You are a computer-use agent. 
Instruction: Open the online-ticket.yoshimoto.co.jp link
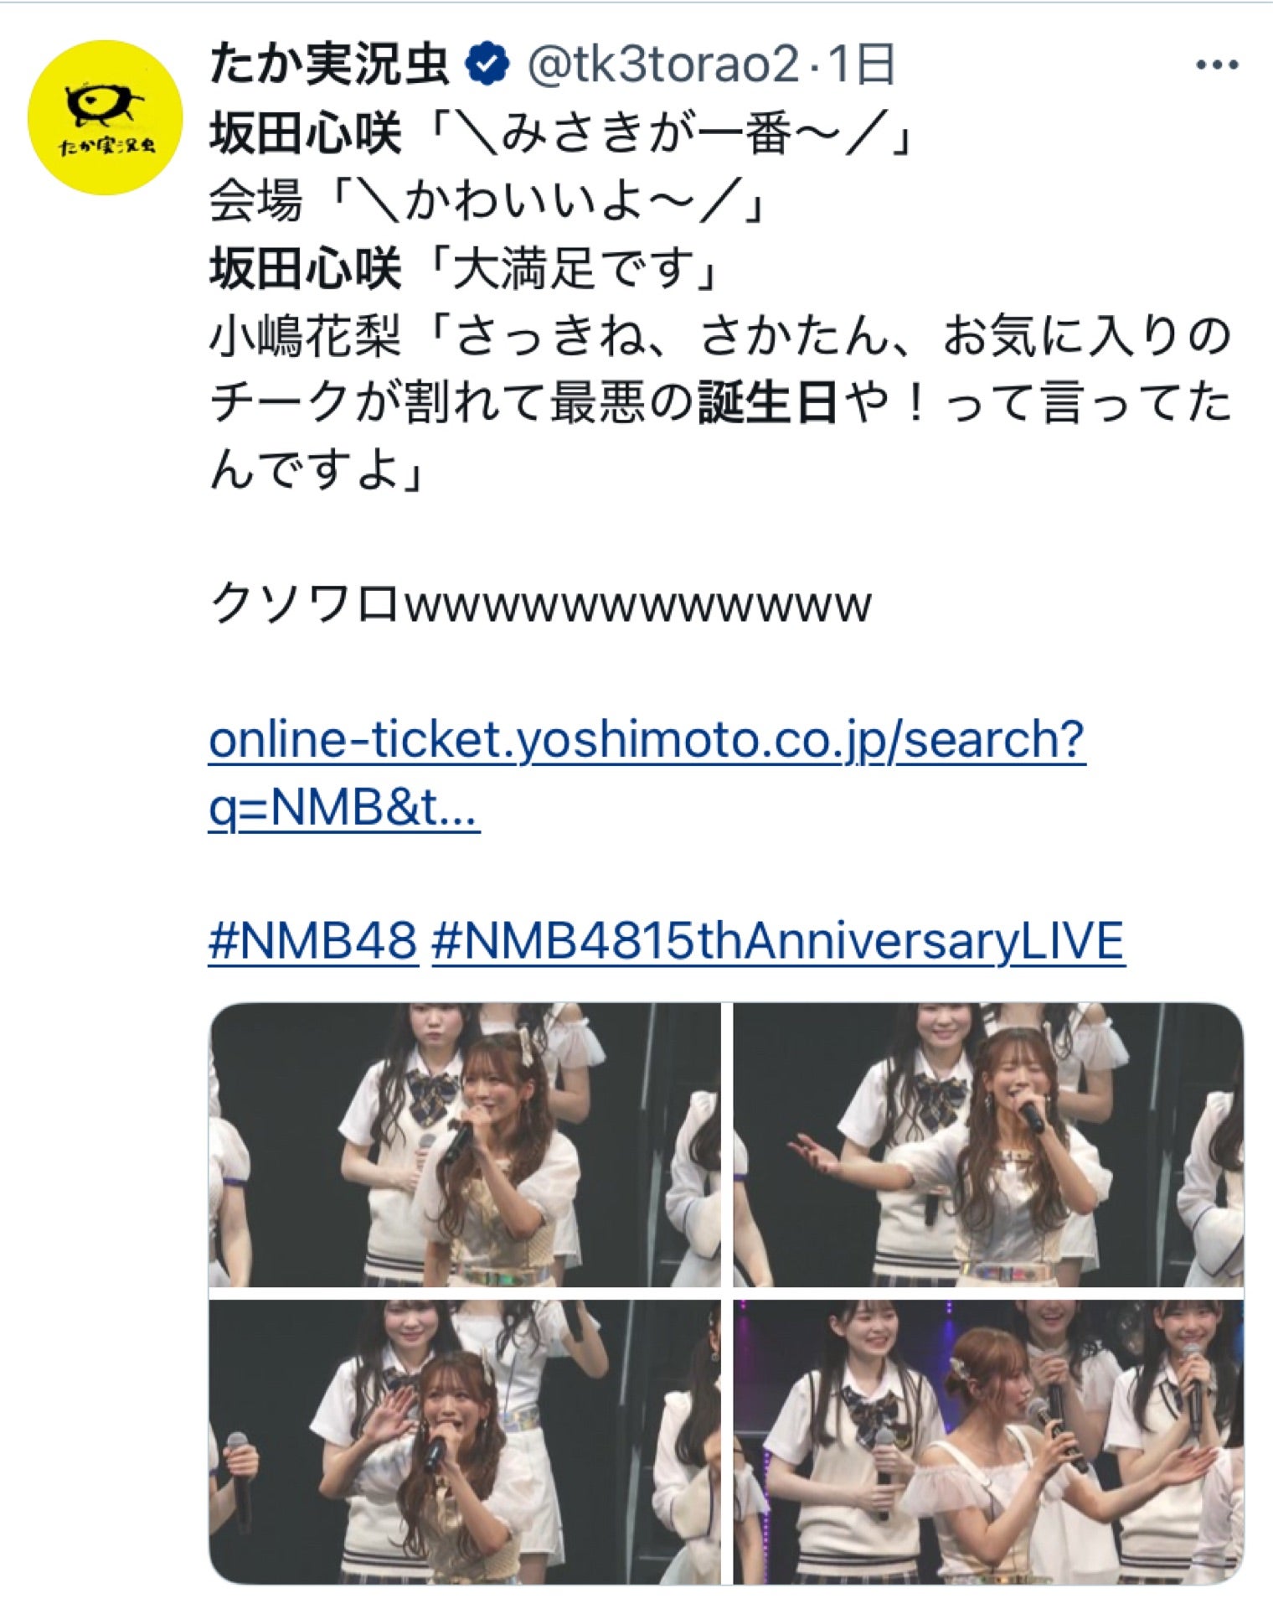(647, 740)
